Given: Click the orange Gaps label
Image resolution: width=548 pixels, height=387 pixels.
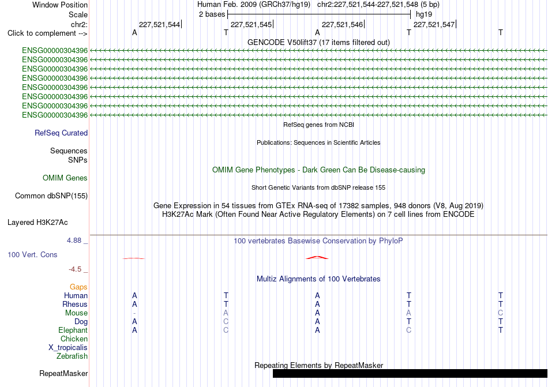Looking at the screenshot, I should [78, 287].
